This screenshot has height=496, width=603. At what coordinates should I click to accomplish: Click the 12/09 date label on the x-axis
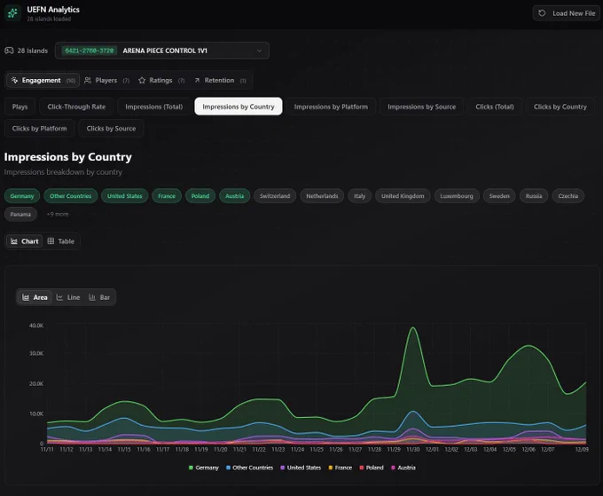point(582,450)
